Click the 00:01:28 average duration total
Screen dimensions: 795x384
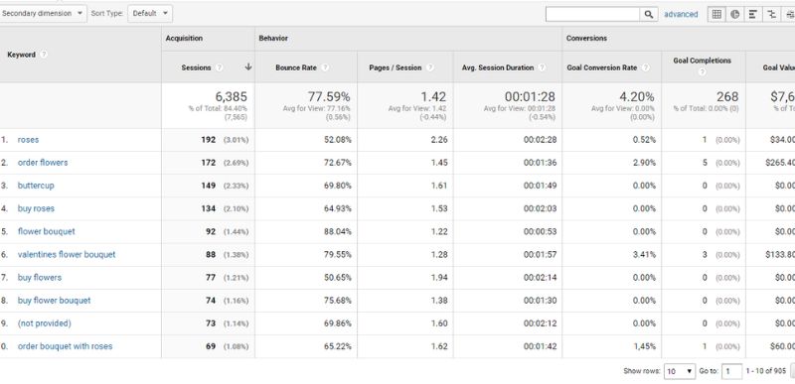coord(530,96)
